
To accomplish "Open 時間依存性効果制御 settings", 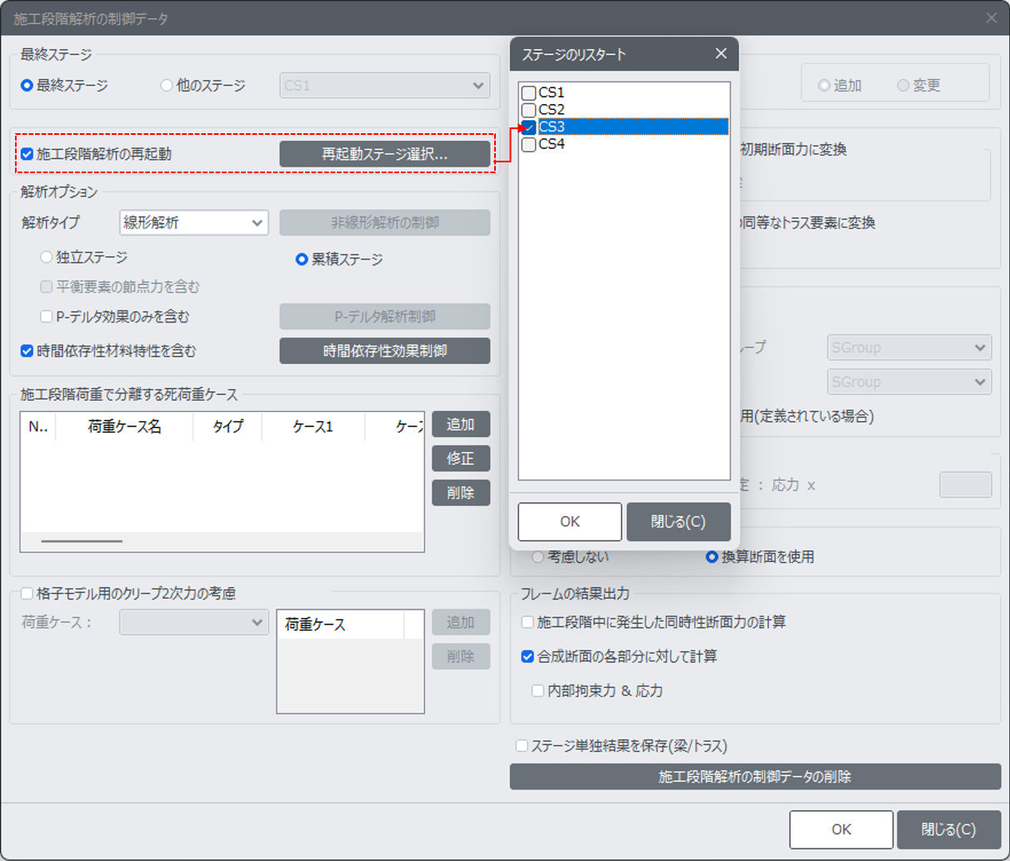I will (384, 351).
